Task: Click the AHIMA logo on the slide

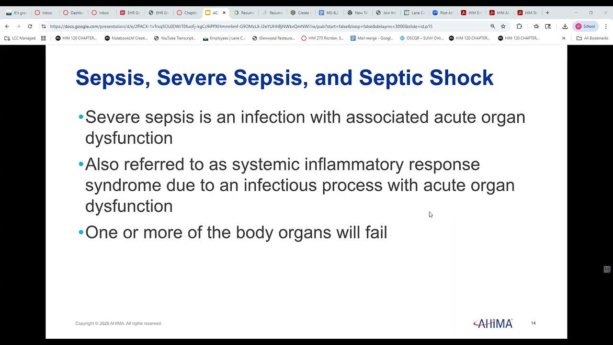Action: click(493, 324)
